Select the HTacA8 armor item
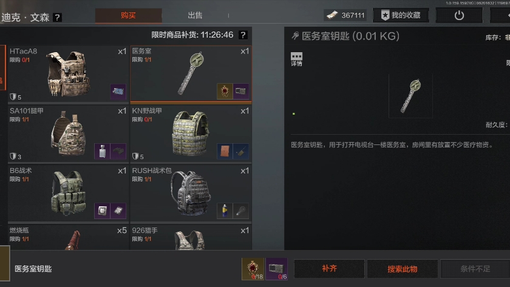Screen dimensions: 510x287 coord(68,74)
